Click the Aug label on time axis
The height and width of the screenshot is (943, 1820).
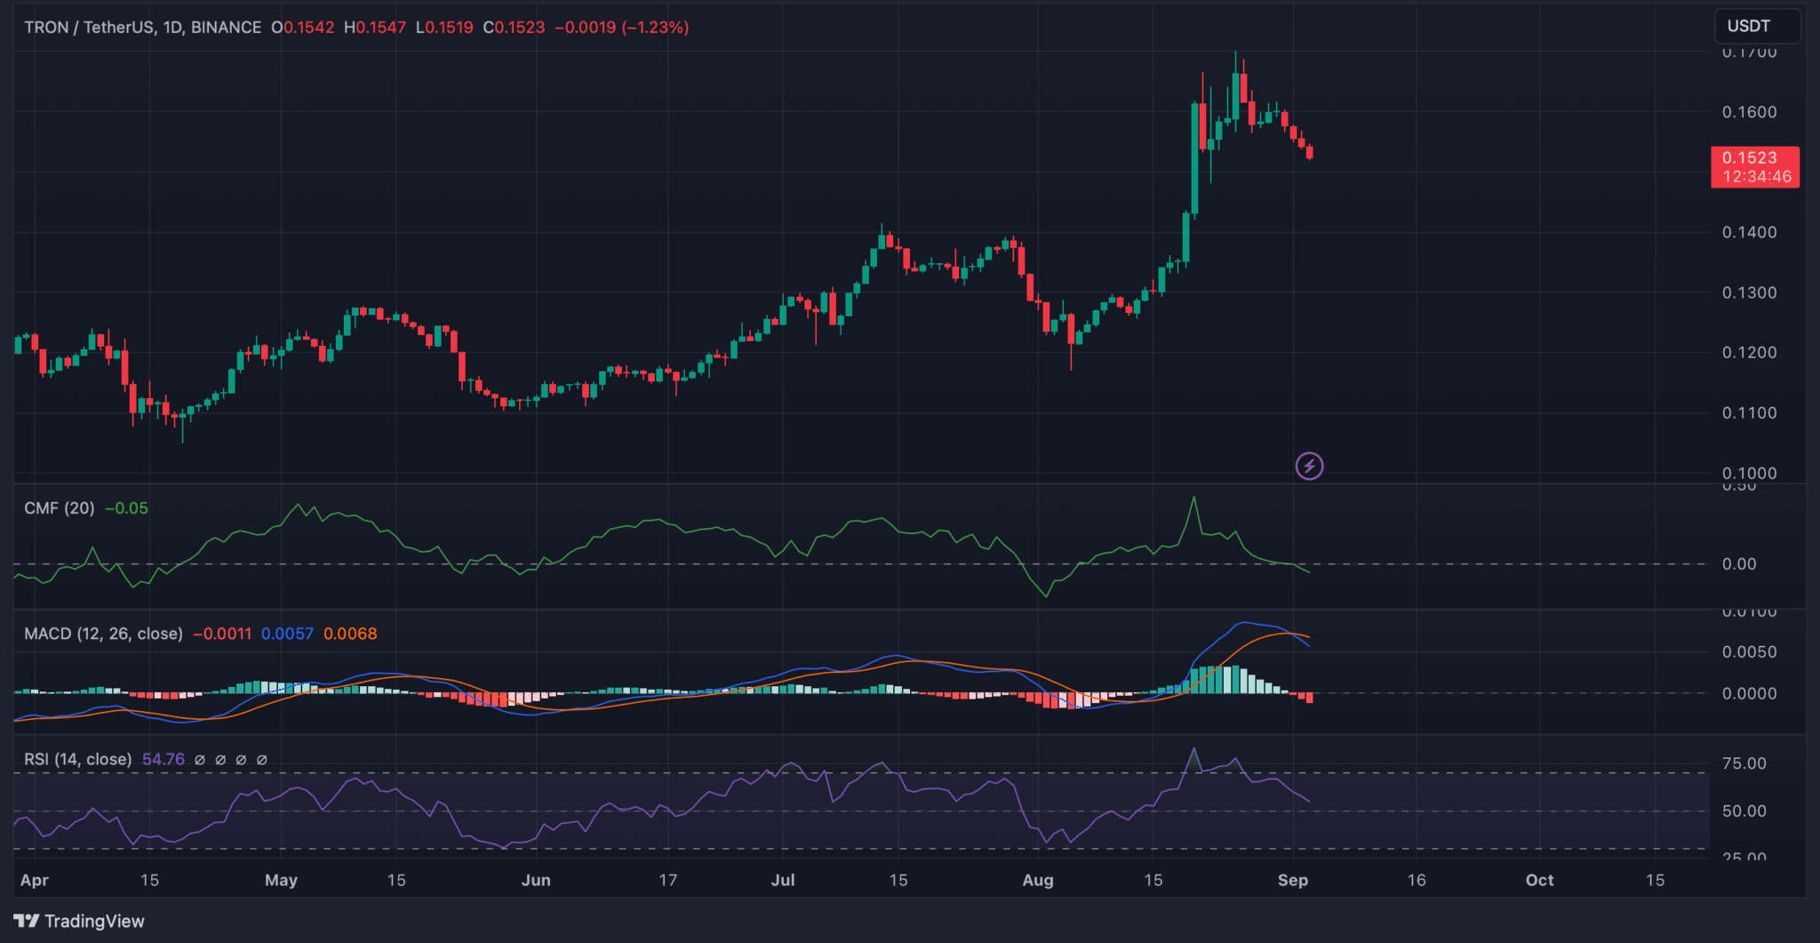1038,880
